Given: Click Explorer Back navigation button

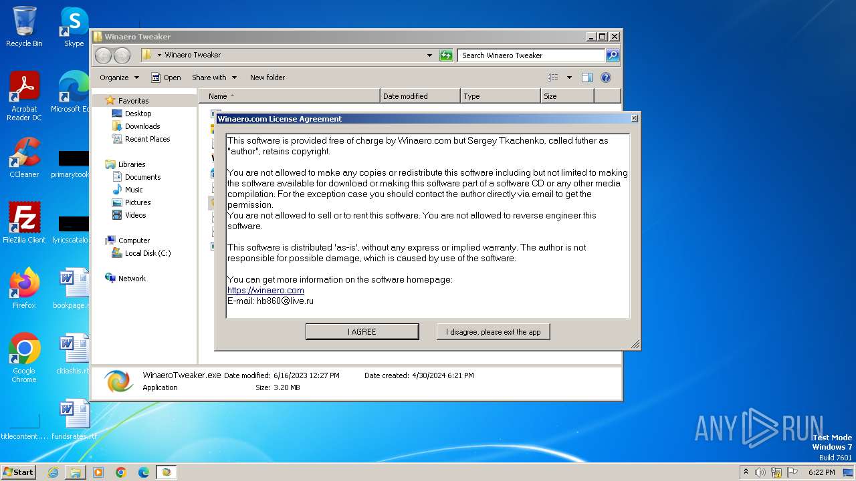Looking at the screenshot, I should 103,55.
